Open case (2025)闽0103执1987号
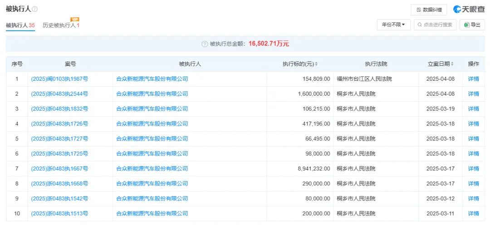Screen dimensions: 490x226 coord(59,79)
